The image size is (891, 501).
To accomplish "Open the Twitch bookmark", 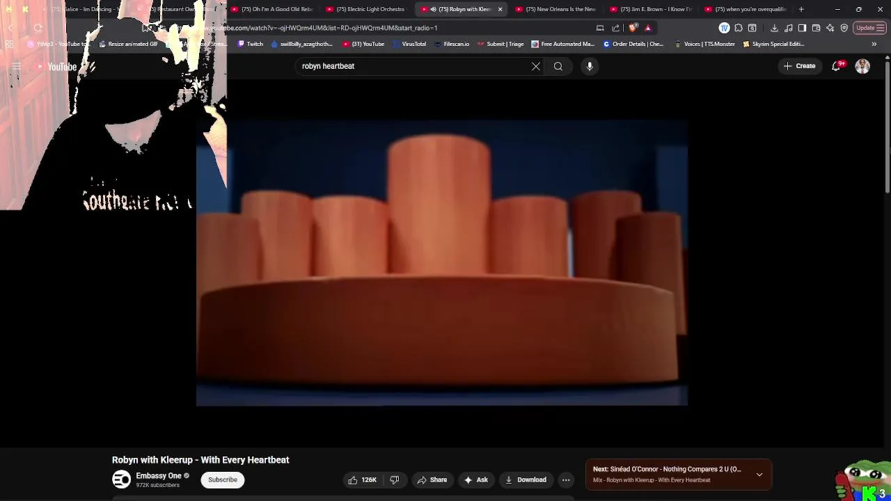I will pyautogui.click(x=250, y=44).
